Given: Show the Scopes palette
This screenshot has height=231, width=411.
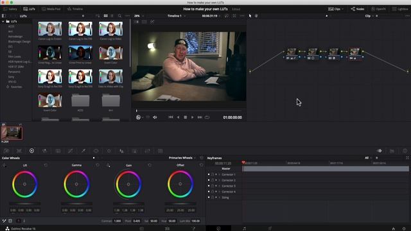Looking at the screenshot, I should 392,151.
